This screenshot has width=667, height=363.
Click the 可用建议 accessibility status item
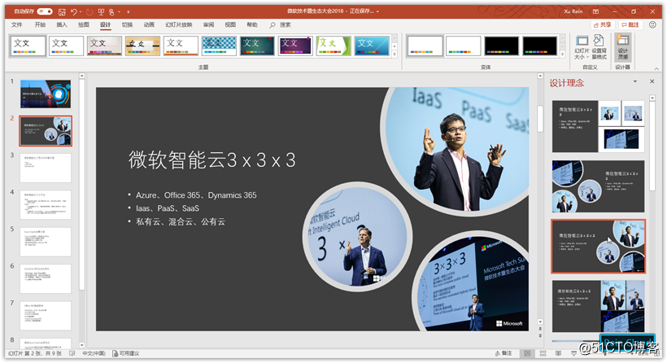pos(126,353)
